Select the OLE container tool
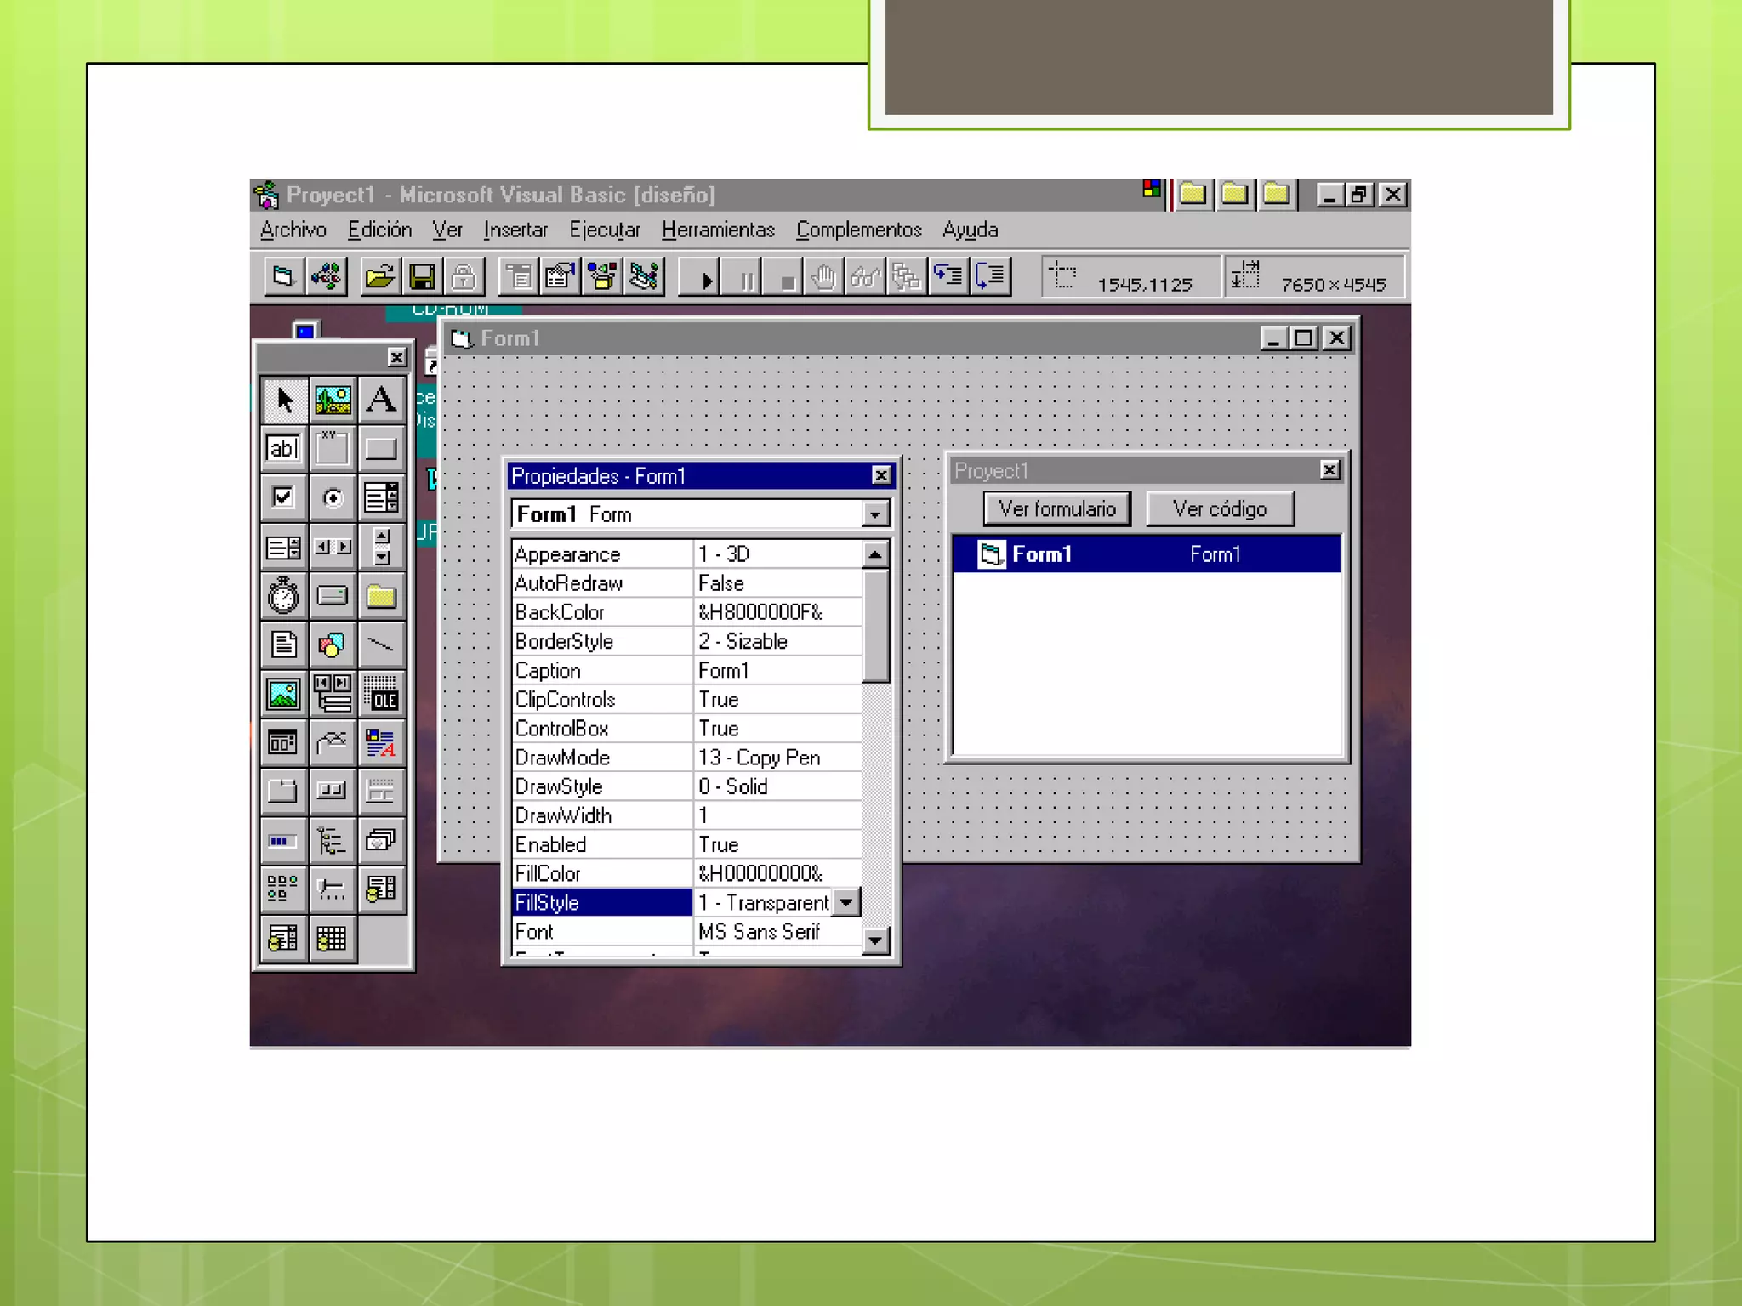Screen dimensions: 1742x1306 coord(381,694)
